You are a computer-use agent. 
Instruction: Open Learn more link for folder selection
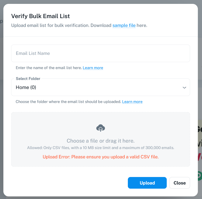tap(132, 102)
